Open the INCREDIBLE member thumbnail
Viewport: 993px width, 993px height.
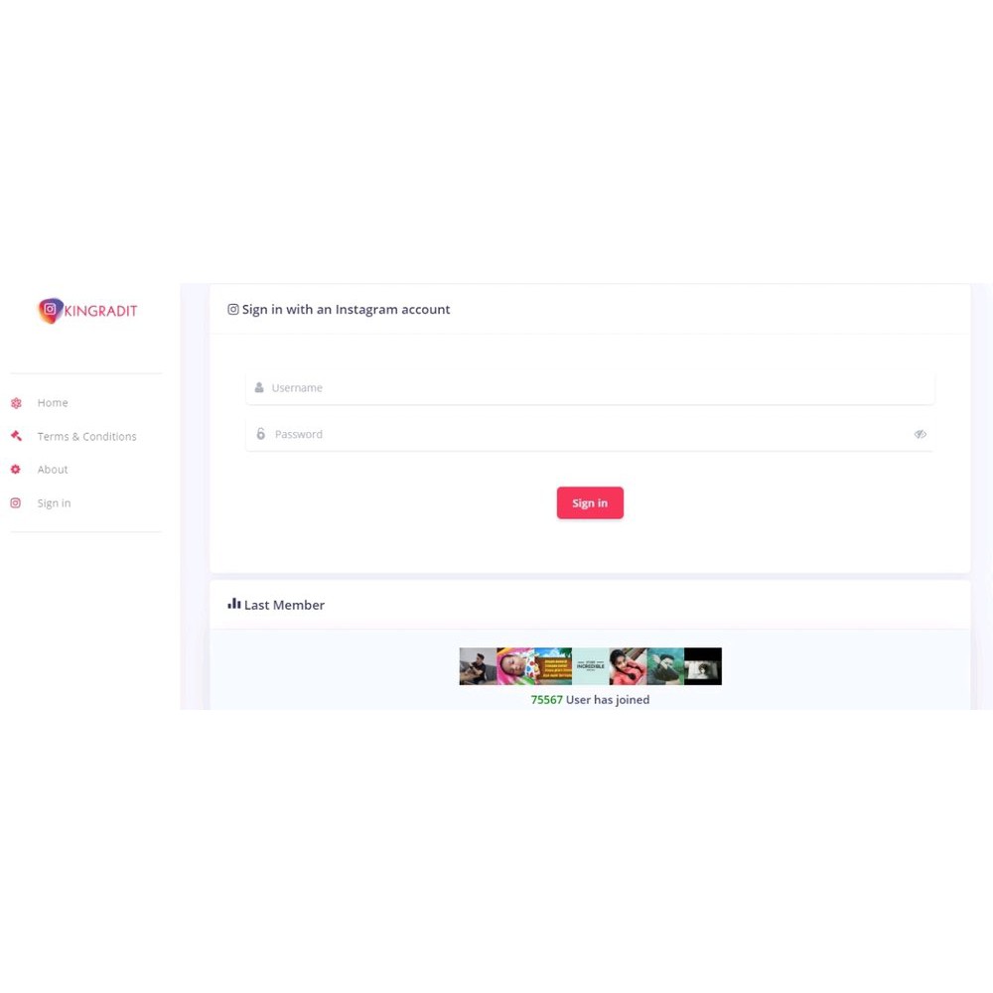pos(590,666)
